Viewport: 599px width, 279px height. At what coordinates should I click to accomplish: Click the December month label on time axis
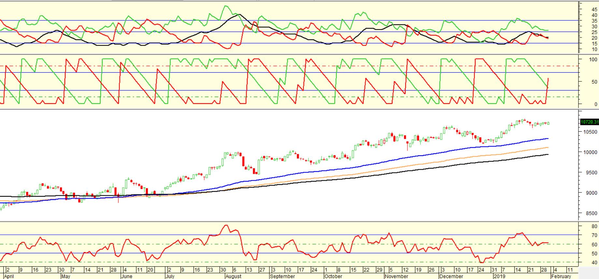click(x=451, y=276)
